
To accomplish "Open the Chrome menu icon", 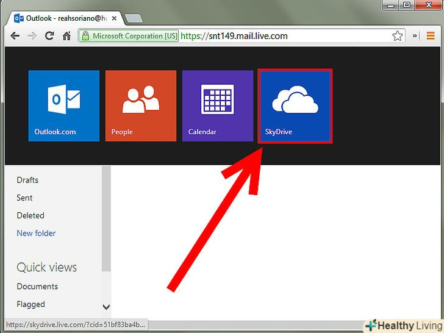I will [x=431, y=36].
